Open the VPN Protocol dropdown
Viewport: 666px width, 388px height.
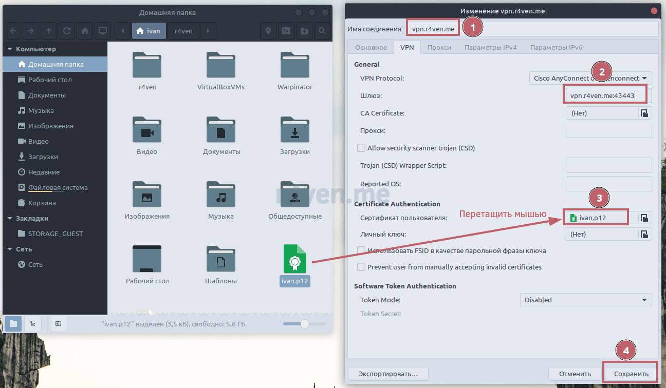pos(590,79)
